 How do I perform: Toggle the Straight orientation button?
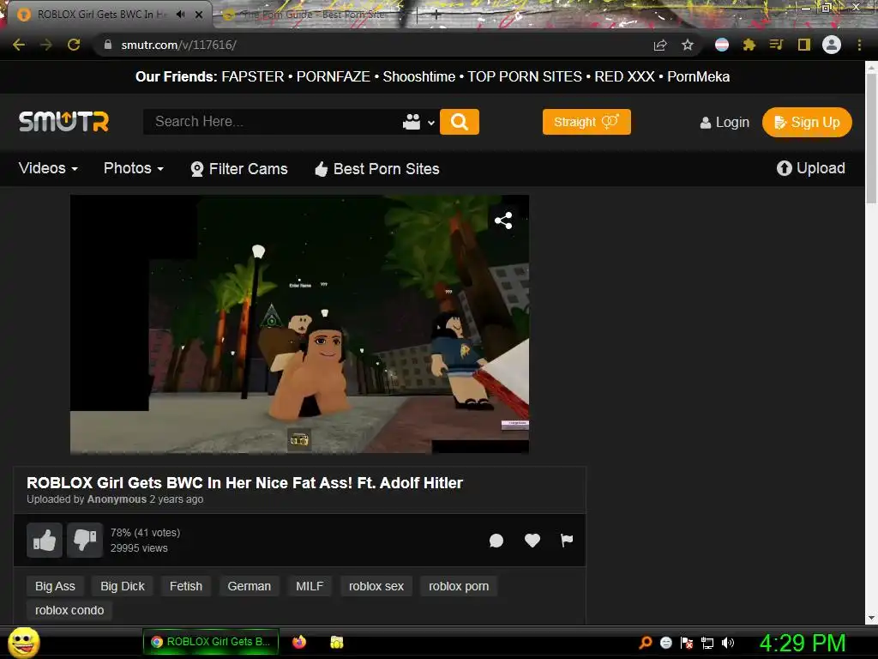586,122
